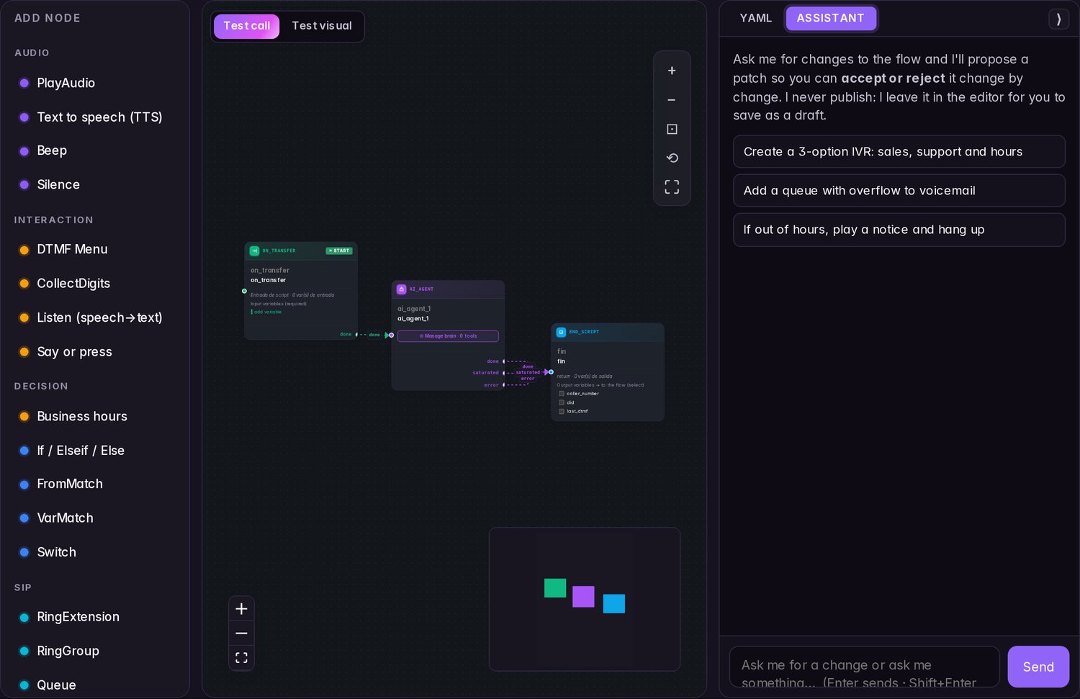Click purple node square in minimap
Viewport: 1080px width, 699px height.
pos(583,597)
